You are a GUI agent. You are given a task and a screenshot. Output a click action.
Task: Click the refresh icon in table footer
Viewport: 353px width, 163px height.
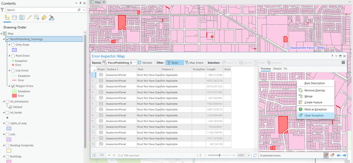[255, 155]
